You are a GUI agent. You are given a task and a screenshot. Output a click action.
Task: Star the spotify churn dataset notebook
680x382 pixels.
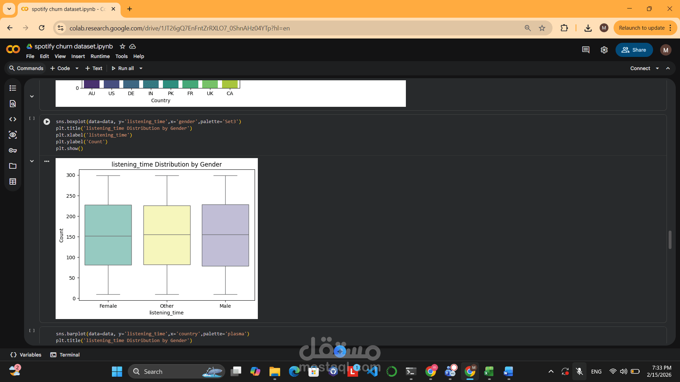[x=123, y=46]
